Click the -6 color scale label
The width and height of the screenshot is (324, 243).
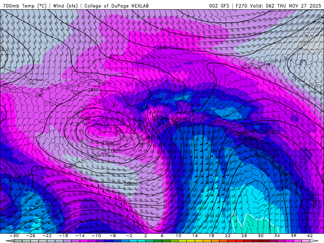(x=113, y=236)
